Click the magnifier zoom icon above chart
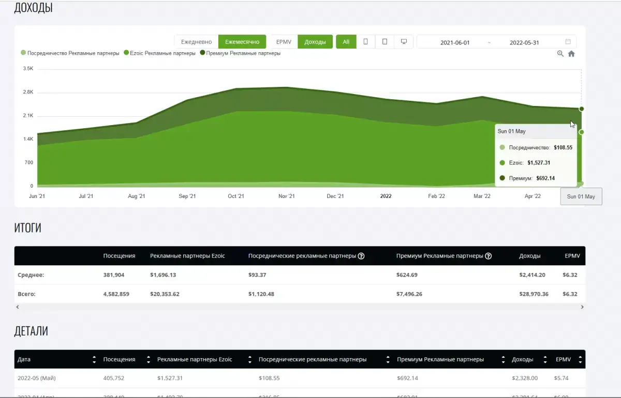The height and width of the screenshot is (398, 621). (x=560, y=54)
